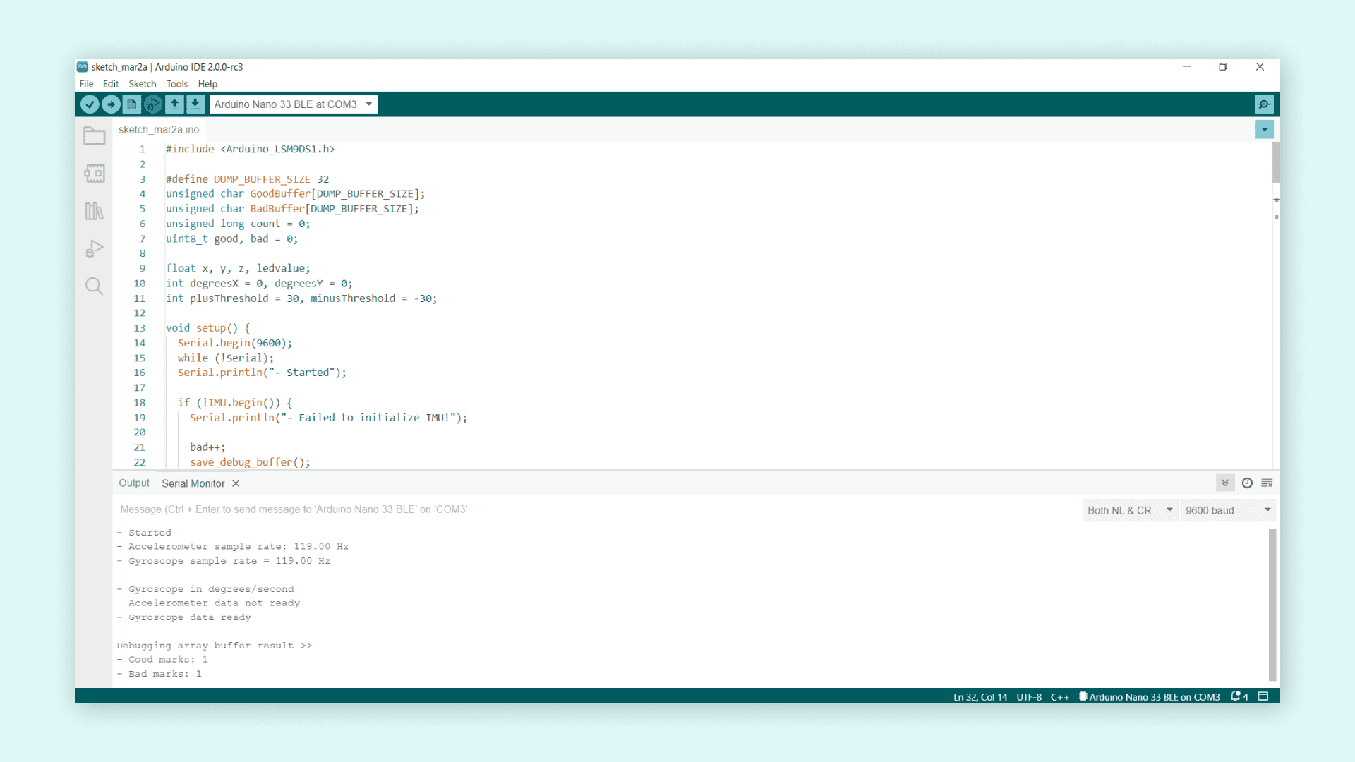
Task: Upload sketch with the arrow button
Action: click(x=111, y=104)
